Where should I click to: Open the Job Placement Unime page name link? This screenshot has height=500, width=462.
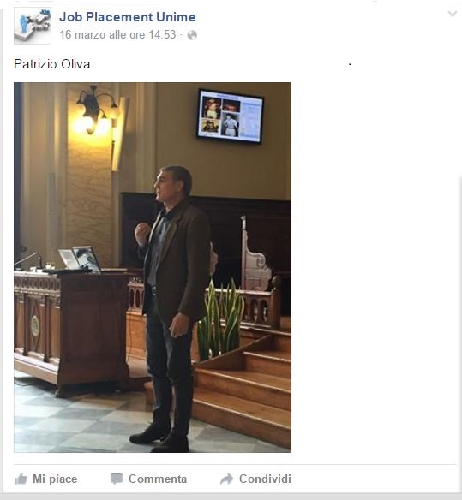[x=128, y=17]
